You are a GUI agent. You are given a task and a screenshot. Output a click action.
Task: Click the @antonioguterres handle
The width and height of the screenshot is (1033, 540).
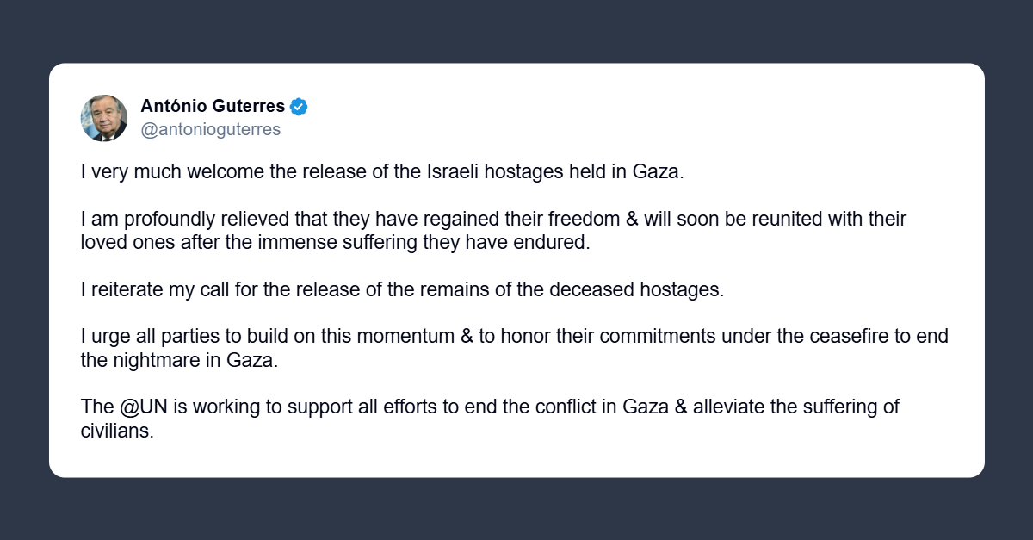[210, 130]
